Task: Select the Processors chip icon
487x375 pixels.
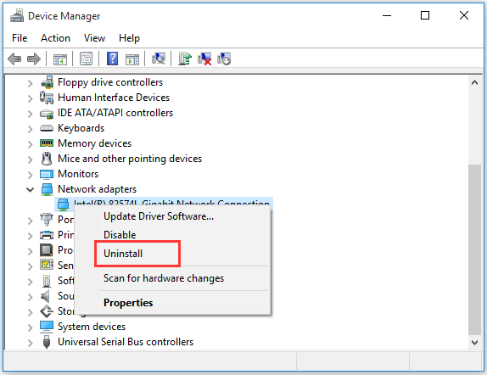Action: 47,250
